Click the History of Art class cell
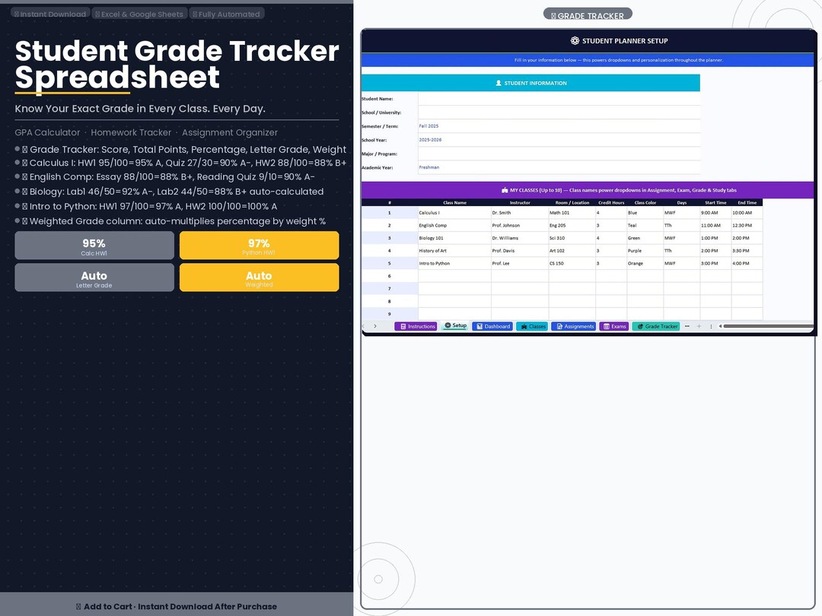The height and width of the screenshot is (616, 822). click(454, 250)
